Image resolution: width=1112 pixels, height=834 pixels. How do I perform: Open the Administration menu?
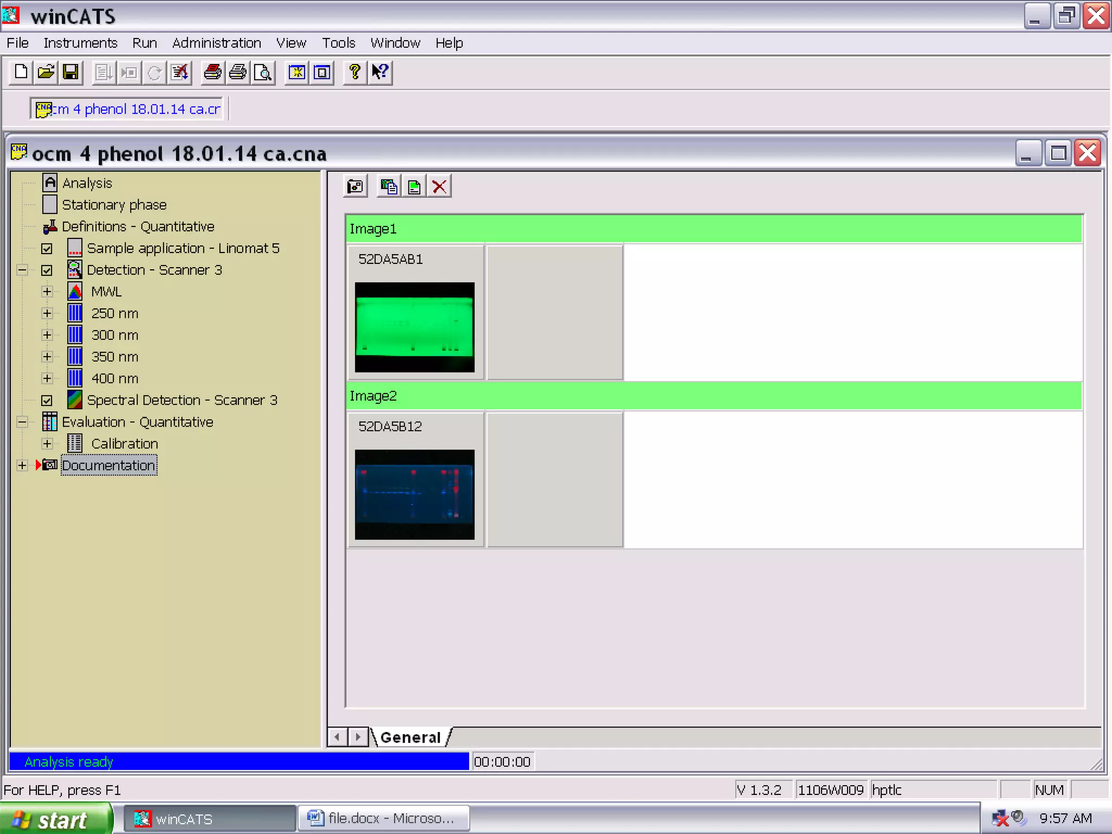(x=216, y=43)
